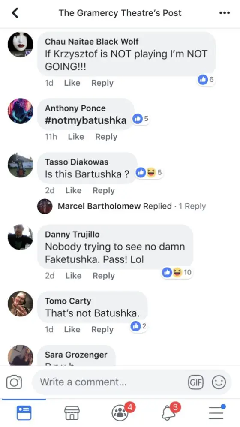Open the hamburger menu tab
This screenshot has height=427, width=240.
point(216,412)
